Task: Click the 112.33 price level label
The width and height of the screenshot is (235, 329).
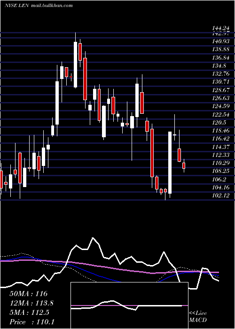Action: (x=220, y=155)
